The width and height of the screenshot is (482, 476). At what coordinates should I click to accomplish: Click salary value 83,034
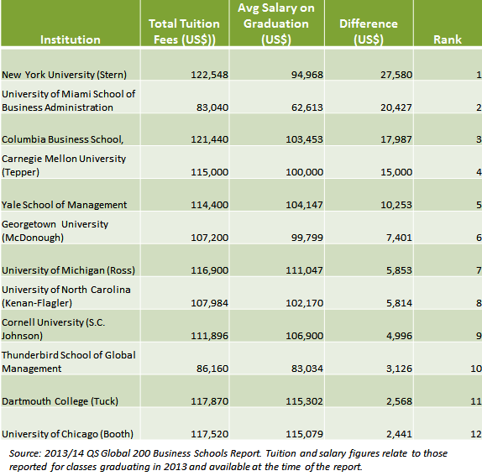click(x=307, y=369)
